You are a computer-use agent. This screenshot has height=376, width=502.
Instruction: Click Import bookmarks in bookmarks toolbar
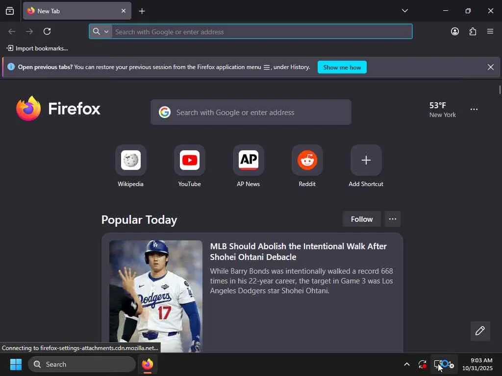tap(37, 48)
